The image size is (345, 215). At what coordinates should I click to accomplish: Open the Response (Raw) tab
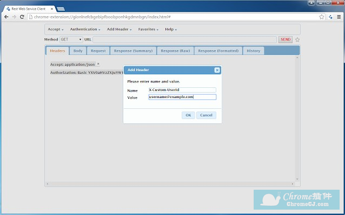pyautogui.click(x=175, y=51)
